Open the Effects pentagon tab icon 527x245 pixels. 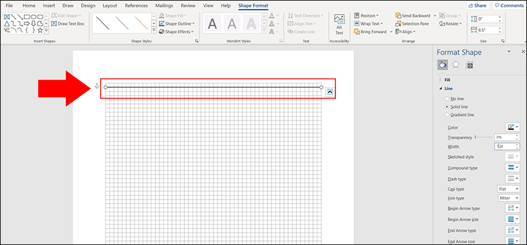click(x=455, y=65)
